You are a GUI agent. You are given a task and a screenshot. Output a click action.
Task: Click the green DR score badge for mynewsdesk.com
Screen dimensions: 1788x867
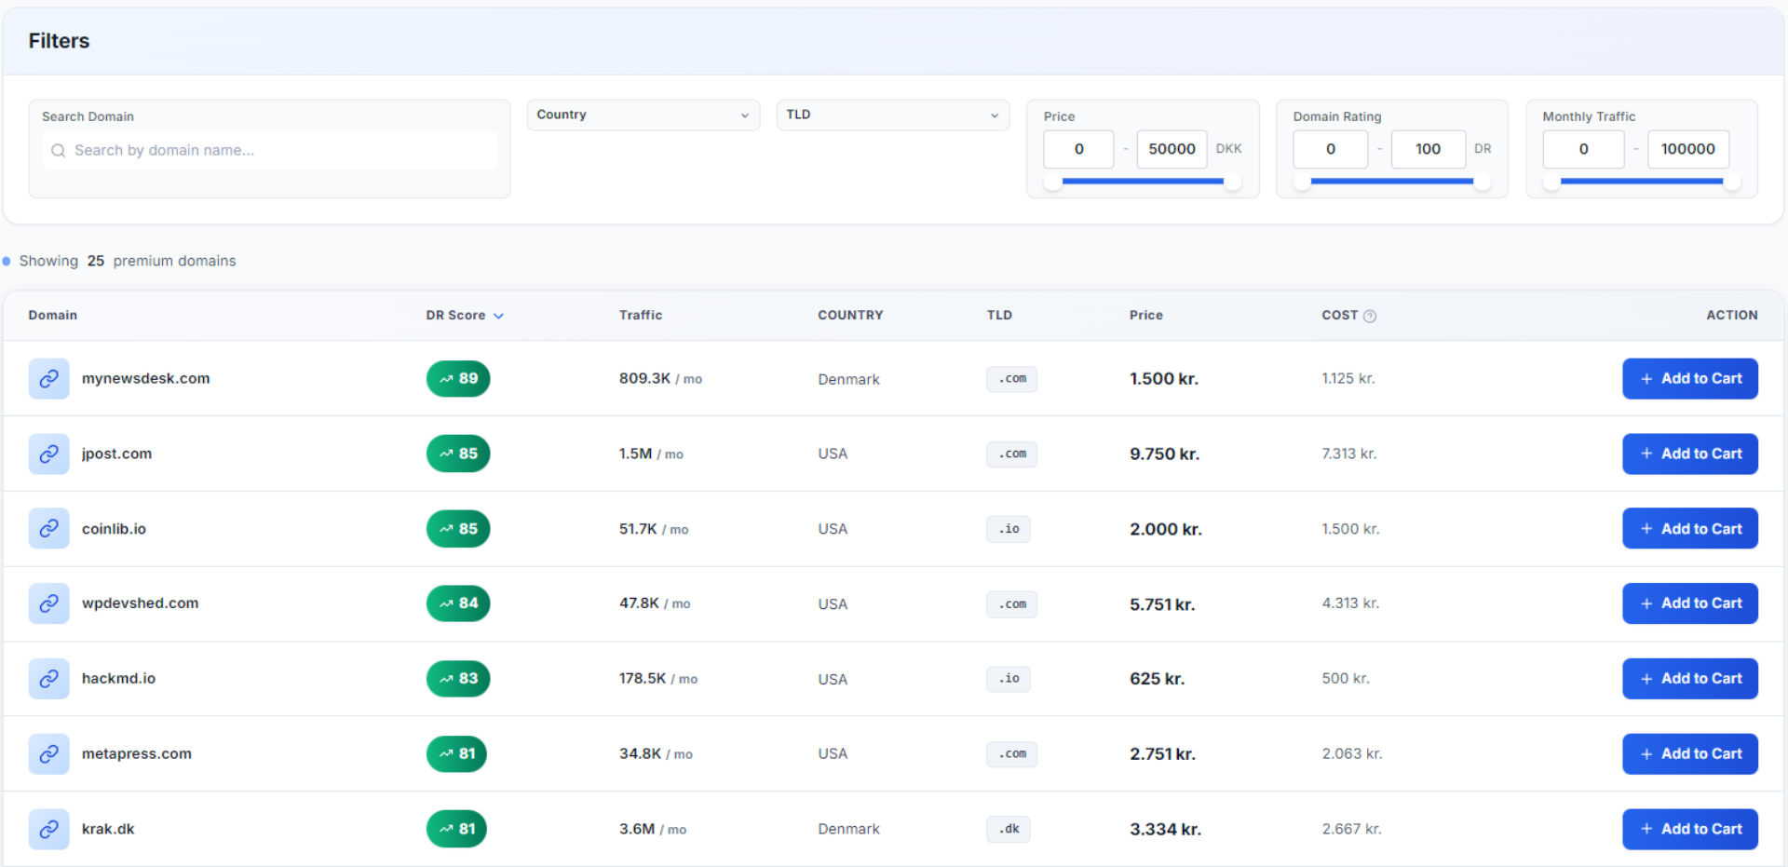click(457, 378)
